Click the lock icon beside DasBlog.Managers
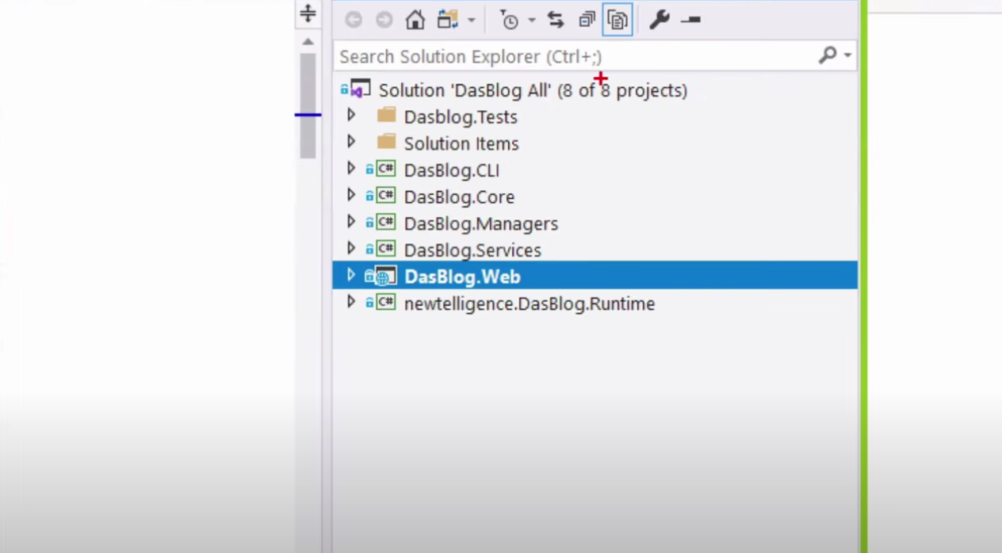 tap(369, 223)
